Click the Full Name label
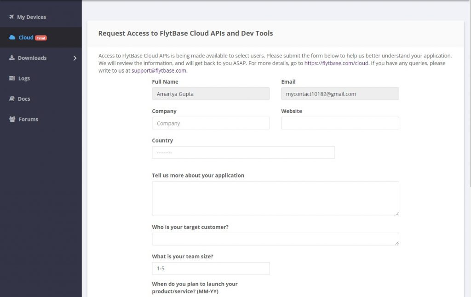Image resolution: width=471 pixels, height=297 pixels. click(165, 82)
